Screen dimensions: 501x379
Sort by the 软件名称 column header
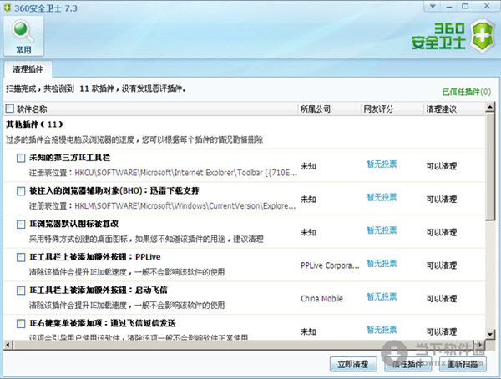point(32,109)
